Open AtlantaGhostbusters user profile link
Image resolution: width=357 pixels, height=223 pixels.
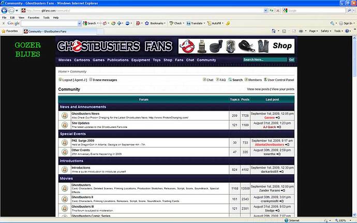[270, 145]
